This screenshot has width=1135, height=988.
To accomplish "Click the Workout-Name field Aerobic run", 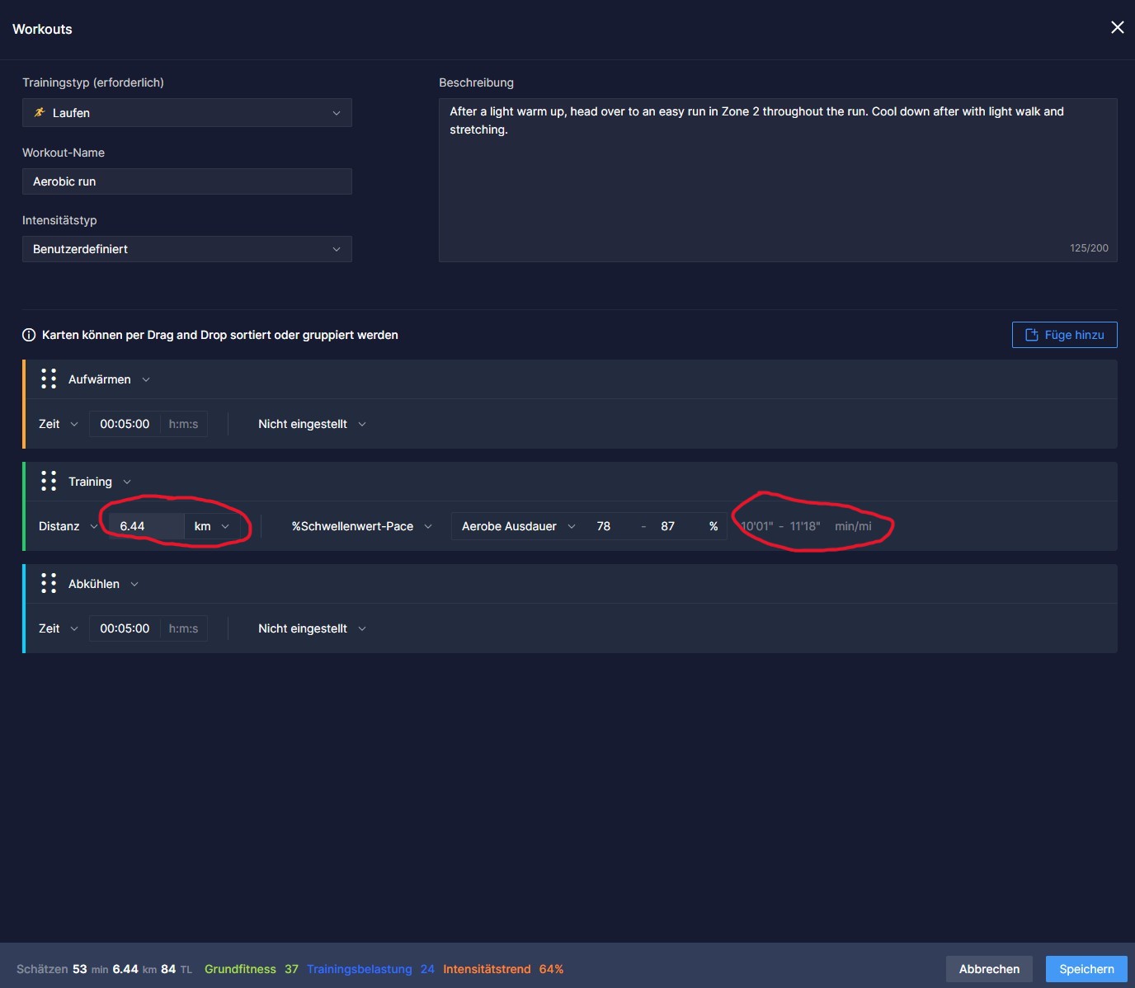I will 186,181.
